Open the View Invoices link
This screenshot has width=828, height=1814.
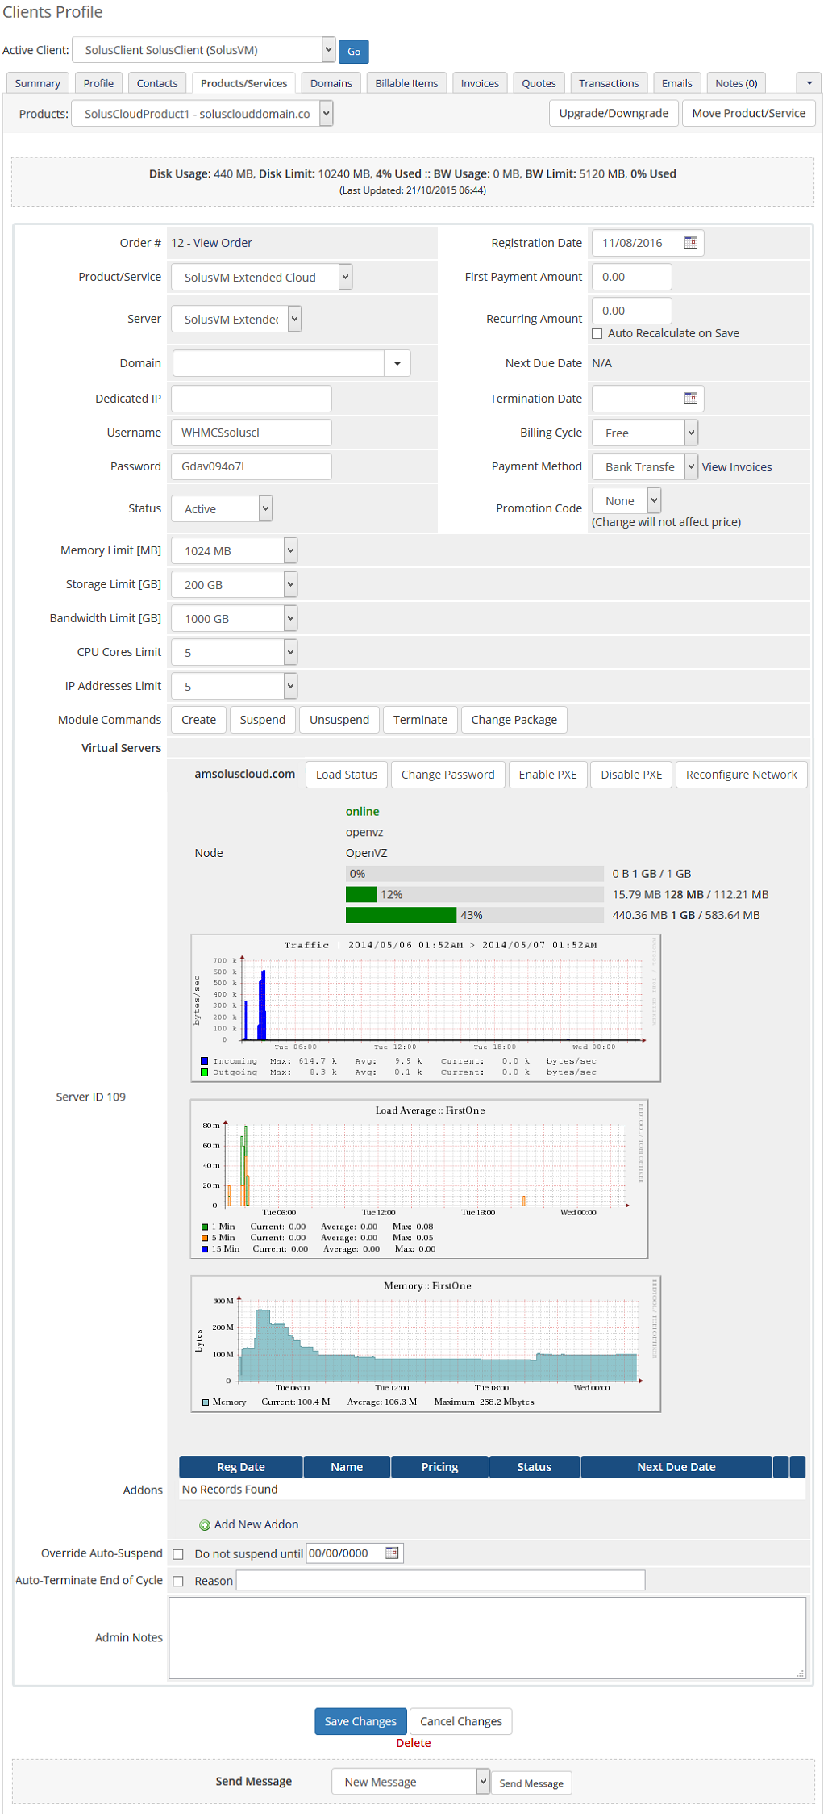(x=737, y=467)
